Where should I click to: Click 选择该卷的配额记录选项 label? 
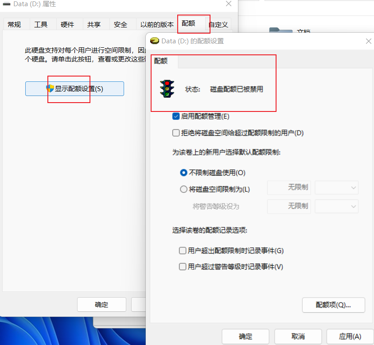(x=210, y=230)
